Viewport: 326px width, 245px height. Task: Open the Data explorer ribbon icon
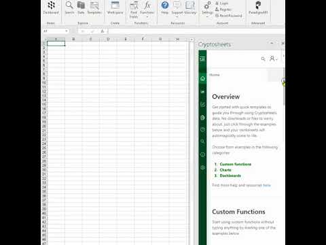pyautogui.click(x=81, y=7)
